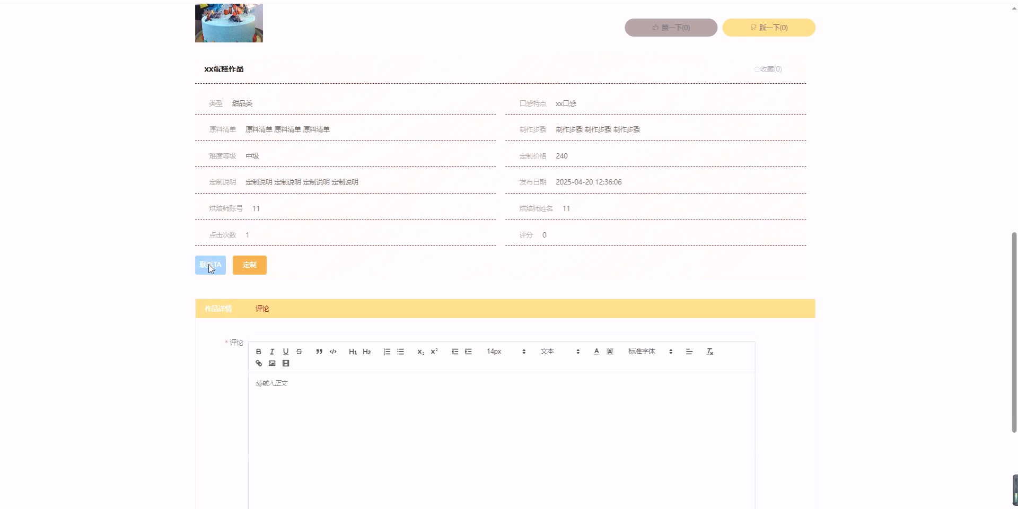Insert a hyperlink
The height and width of the screenshot is (509, 1018).
tap(259, 363)
